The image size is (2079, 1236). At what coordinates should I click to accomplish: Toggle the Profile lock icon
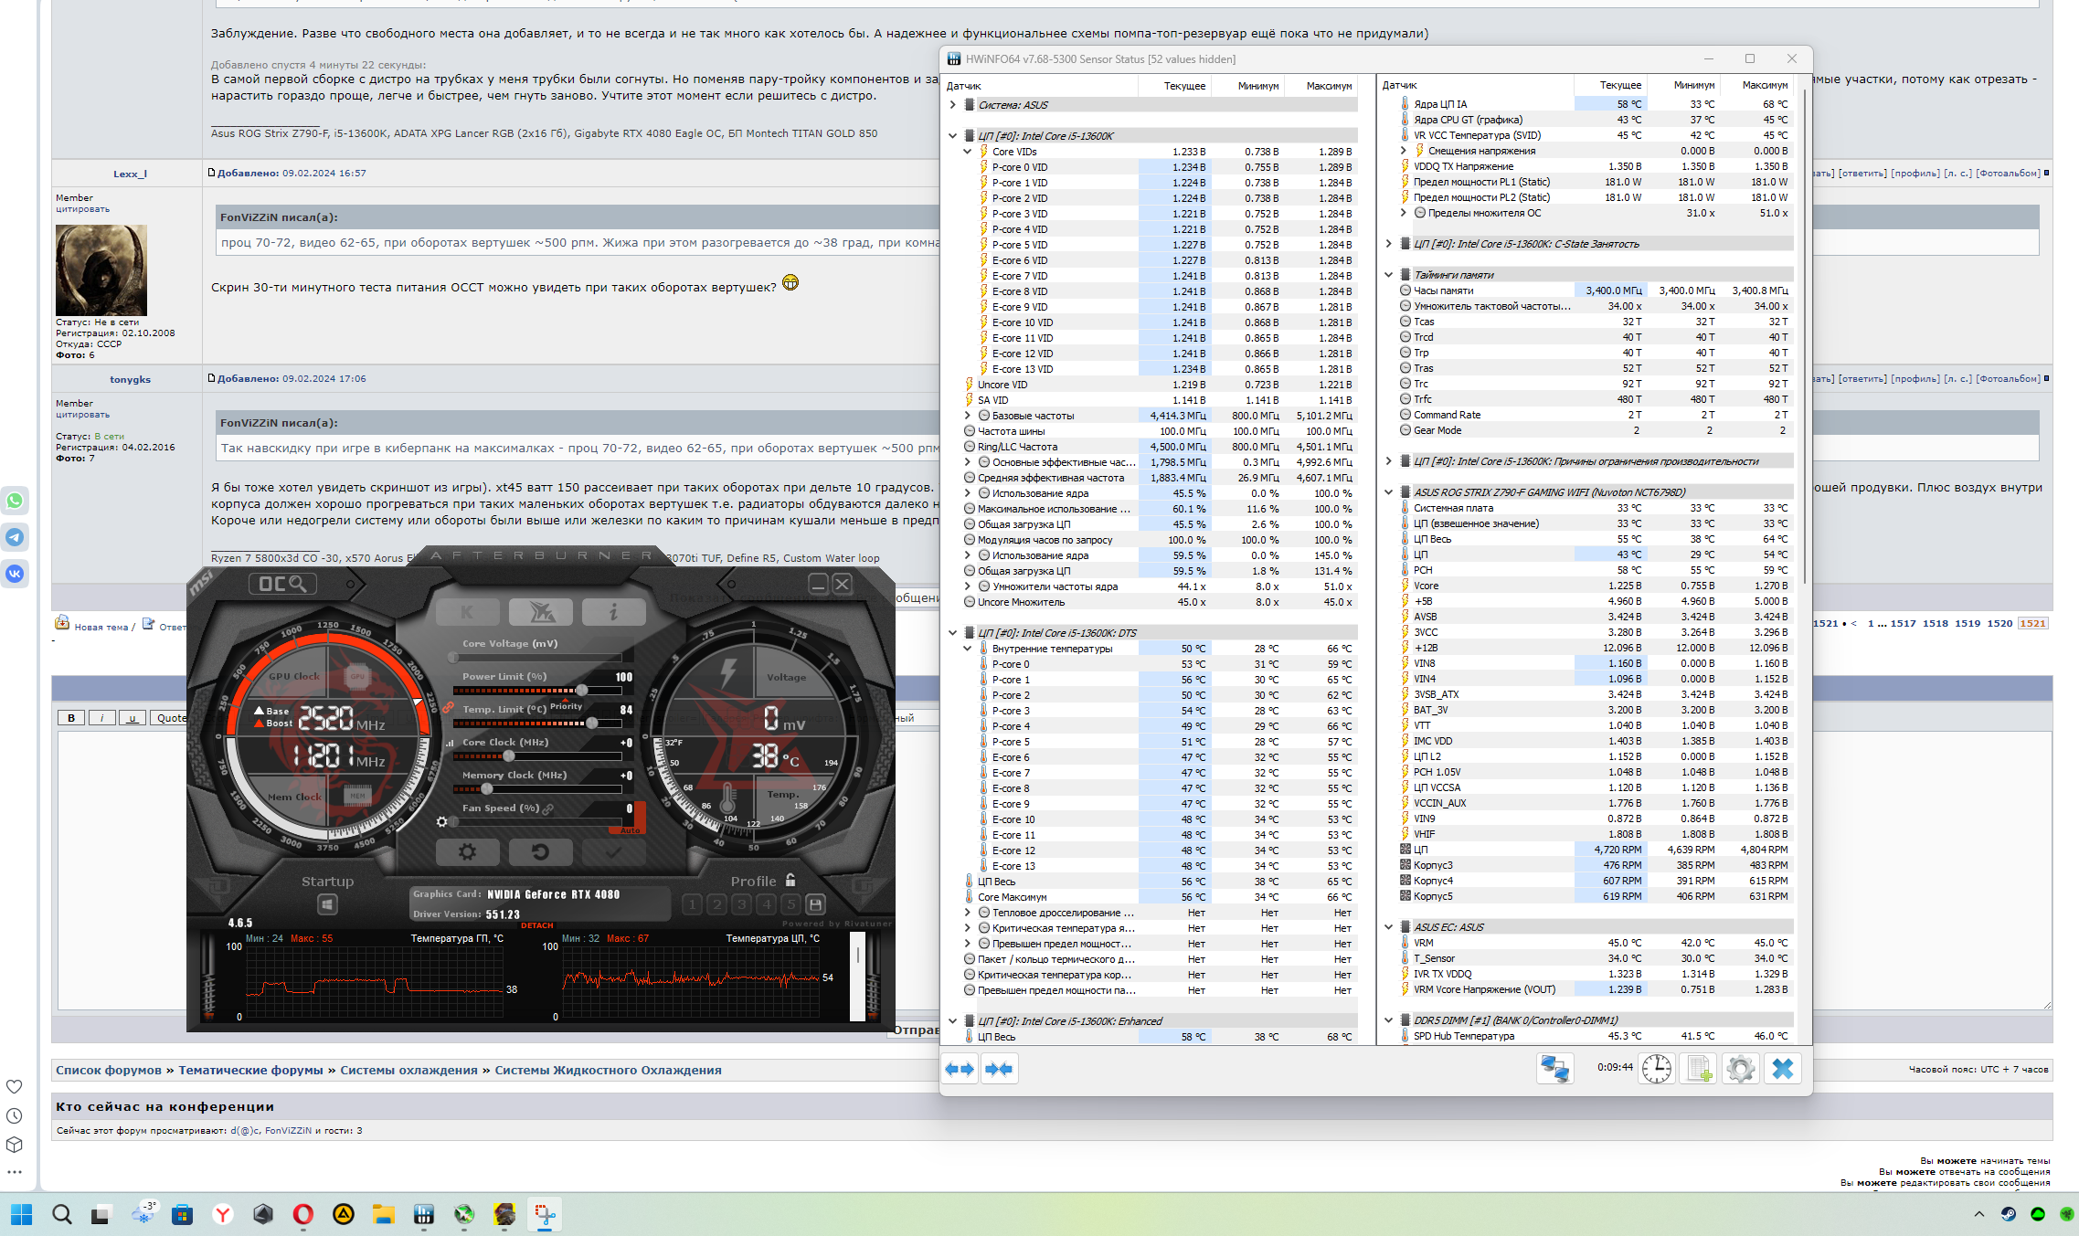tap(790, 881)
